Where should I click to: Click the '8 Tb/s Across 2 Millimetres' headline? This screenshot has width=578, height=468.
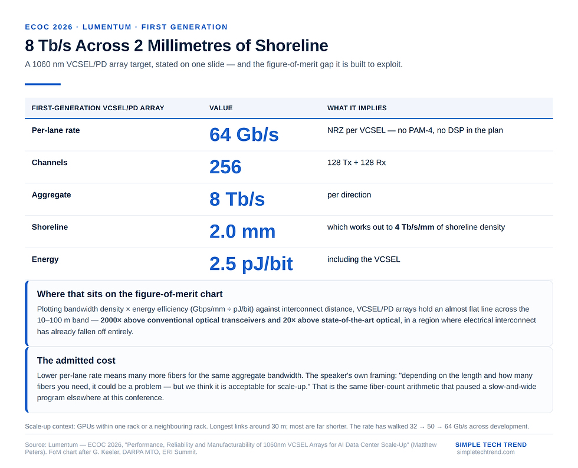click(176, 46)
